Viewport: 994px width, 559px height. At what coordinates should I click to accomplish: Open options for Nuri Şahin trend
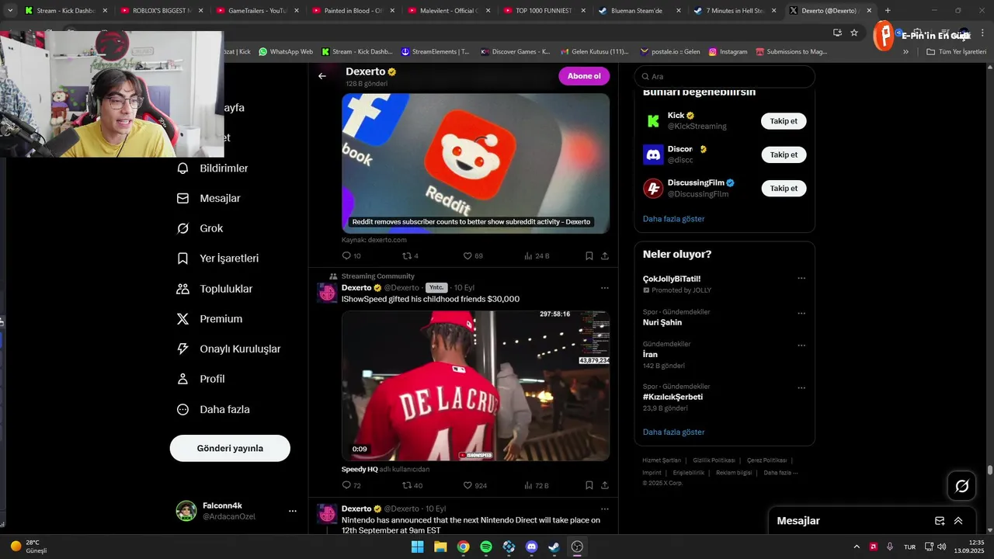801,314
